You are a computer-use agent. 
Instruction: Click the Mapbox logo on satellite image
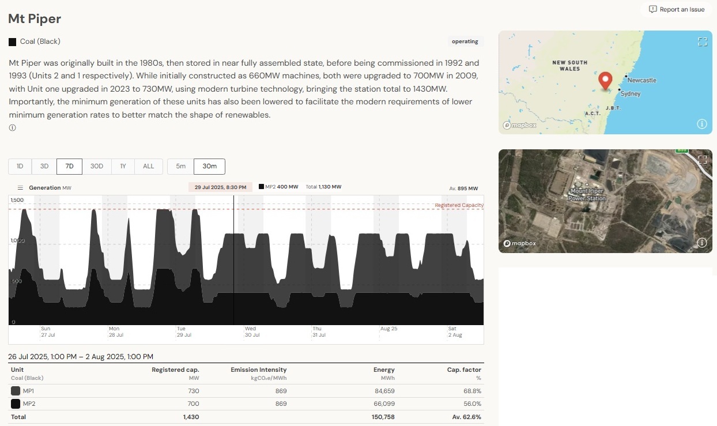[520, 243]
